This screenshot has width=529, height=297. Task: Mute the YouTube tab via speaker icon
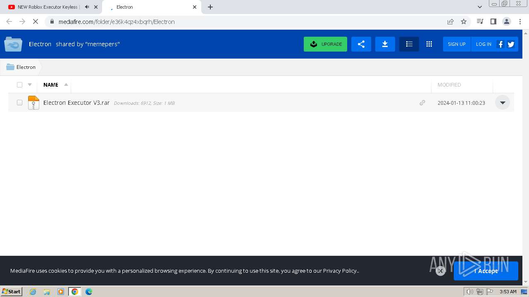coord(87,7)
